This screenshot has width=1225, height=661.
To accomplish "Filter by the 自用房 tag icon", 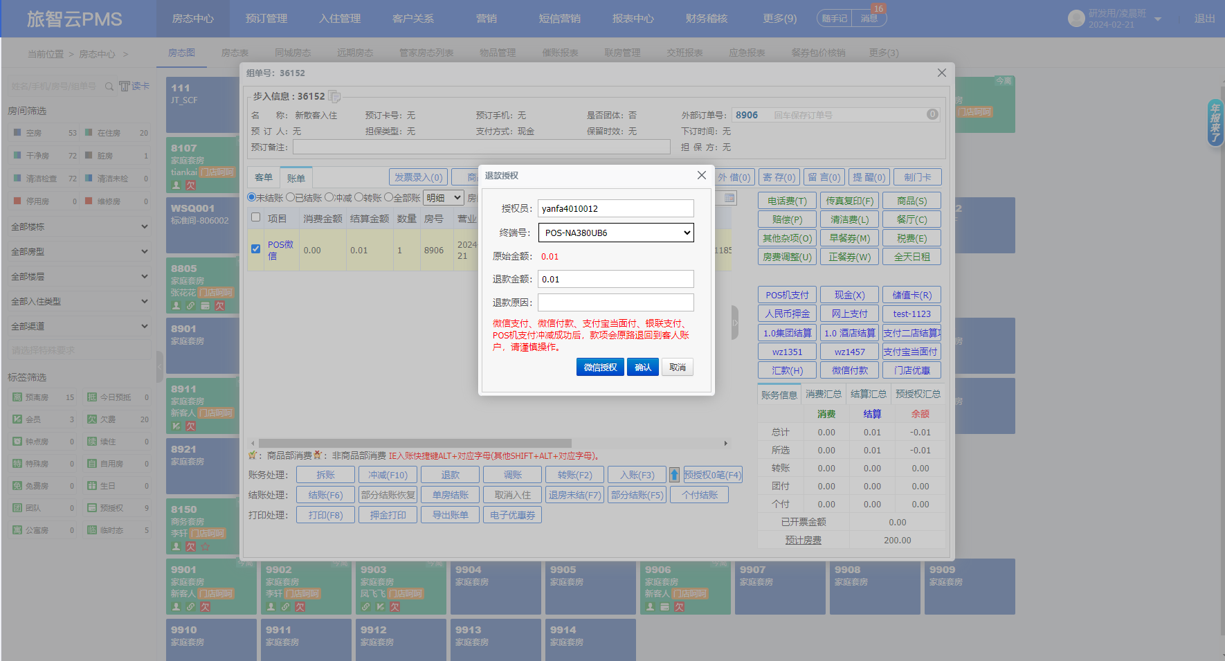I will tap(92, 464).
